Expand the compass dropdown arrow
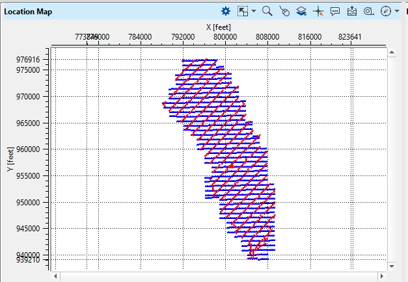408x282 pixels. 397,11
